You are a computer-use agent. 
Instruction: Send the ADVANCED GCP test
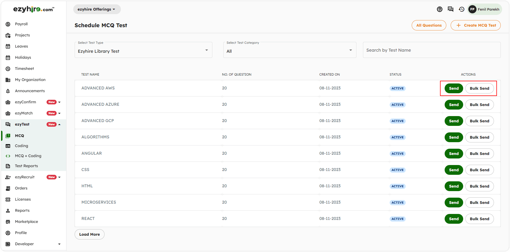(x=454, y=121)
